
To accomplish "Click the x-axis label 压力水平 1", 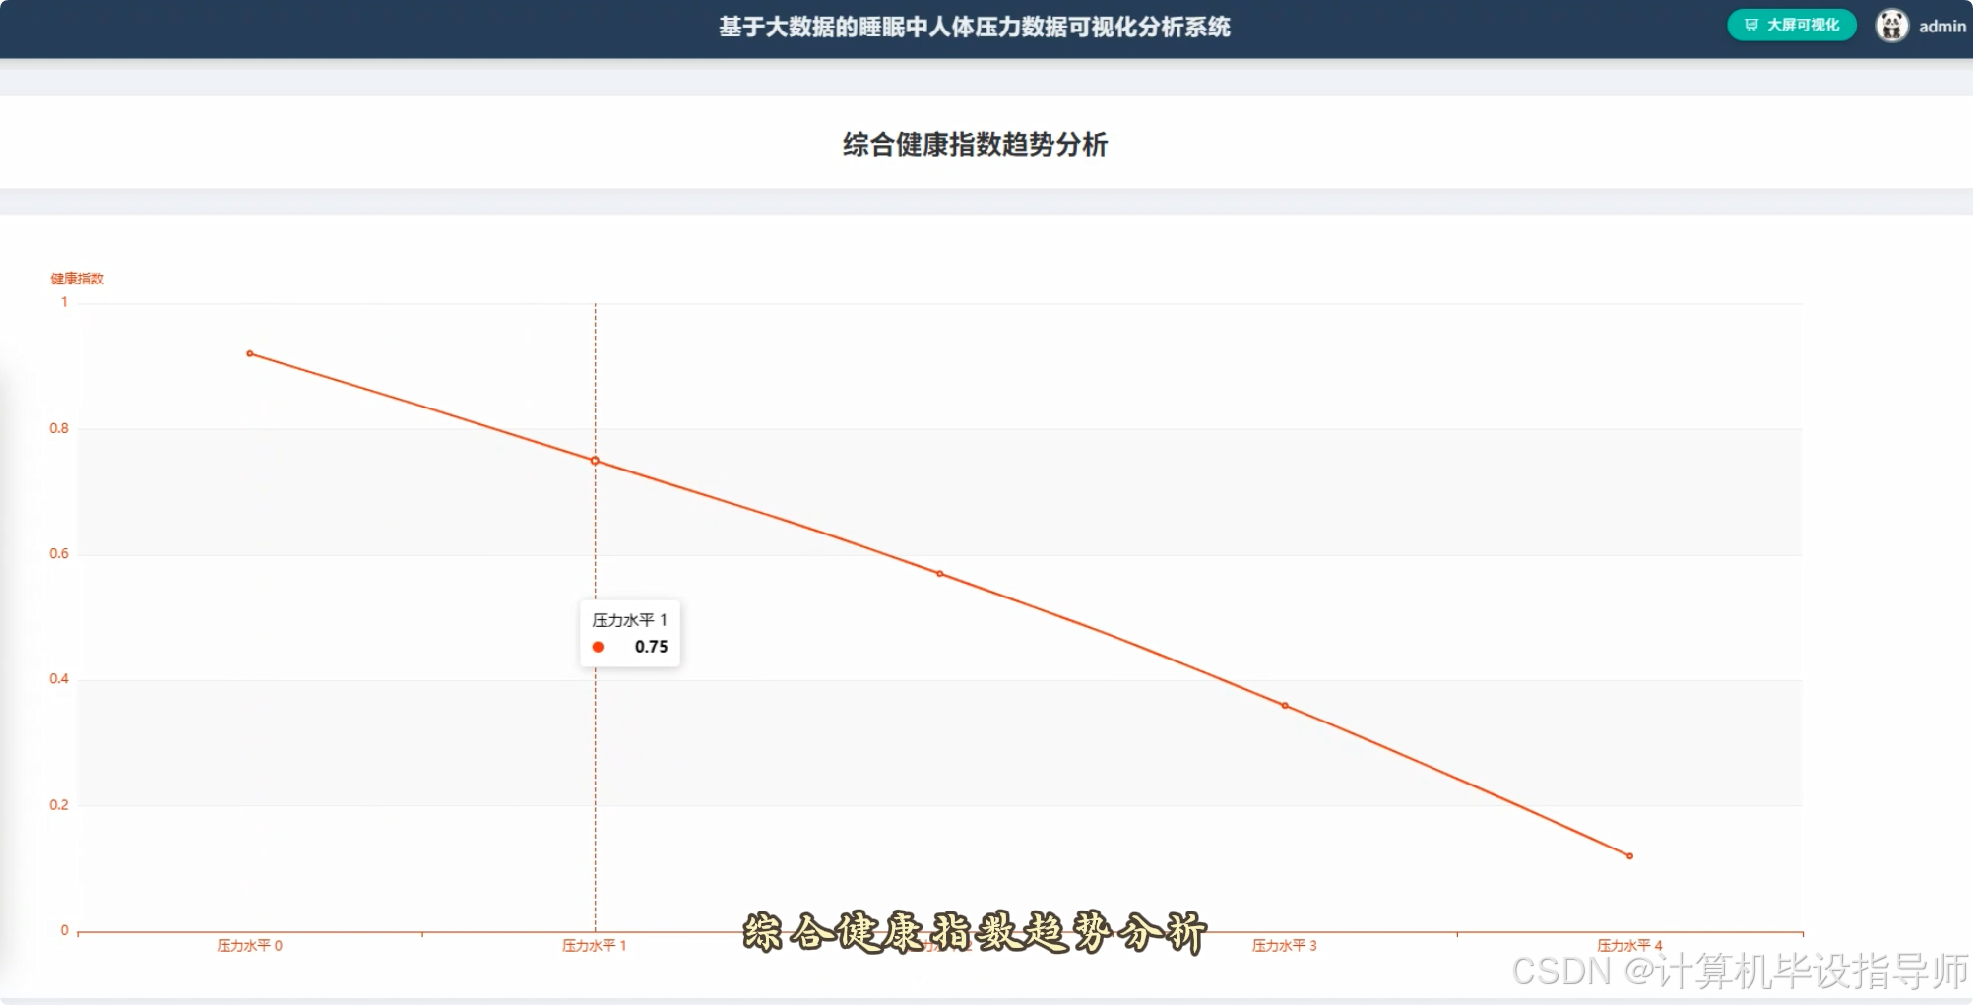I will (x=594, y=945).
